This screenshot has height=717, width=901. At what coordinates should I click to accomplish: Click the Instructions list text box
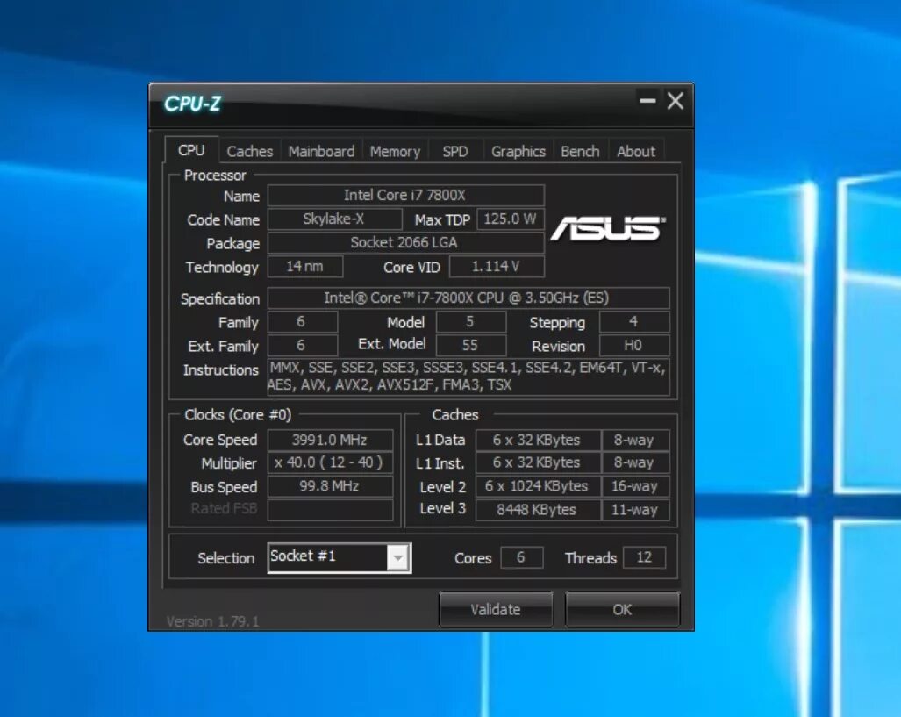click(468, 376)
